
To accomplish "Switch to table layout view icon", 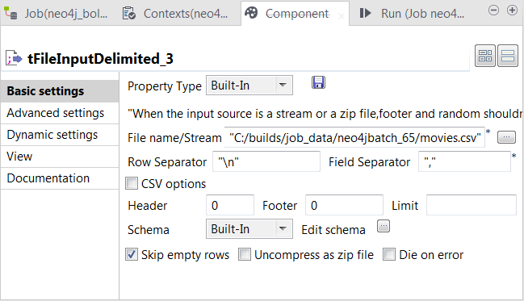I will click(485, 56).
